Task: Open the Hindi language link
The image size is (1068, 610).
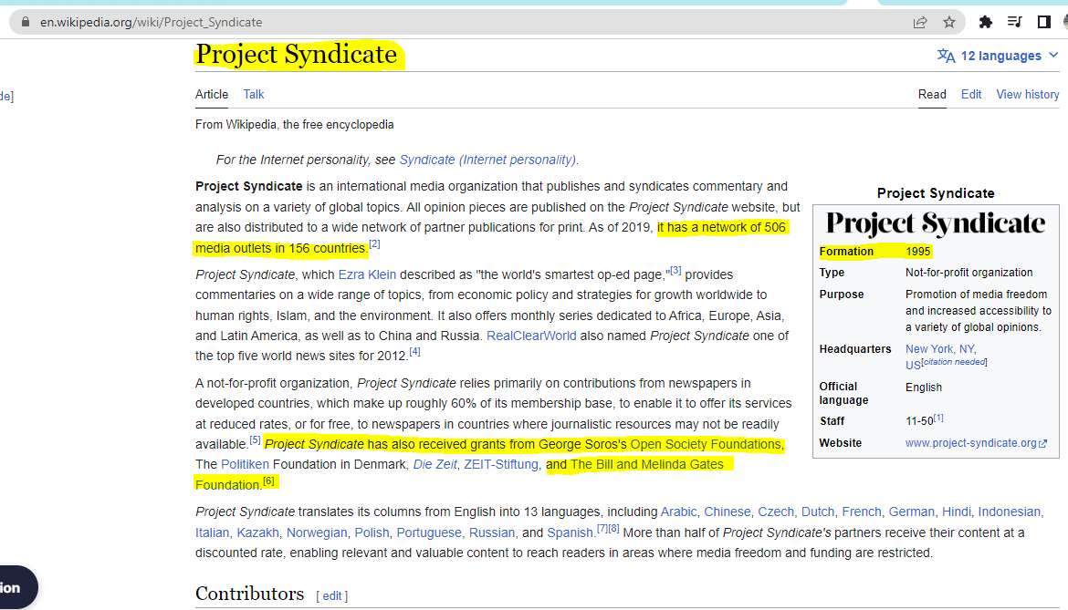Action: 957,512
